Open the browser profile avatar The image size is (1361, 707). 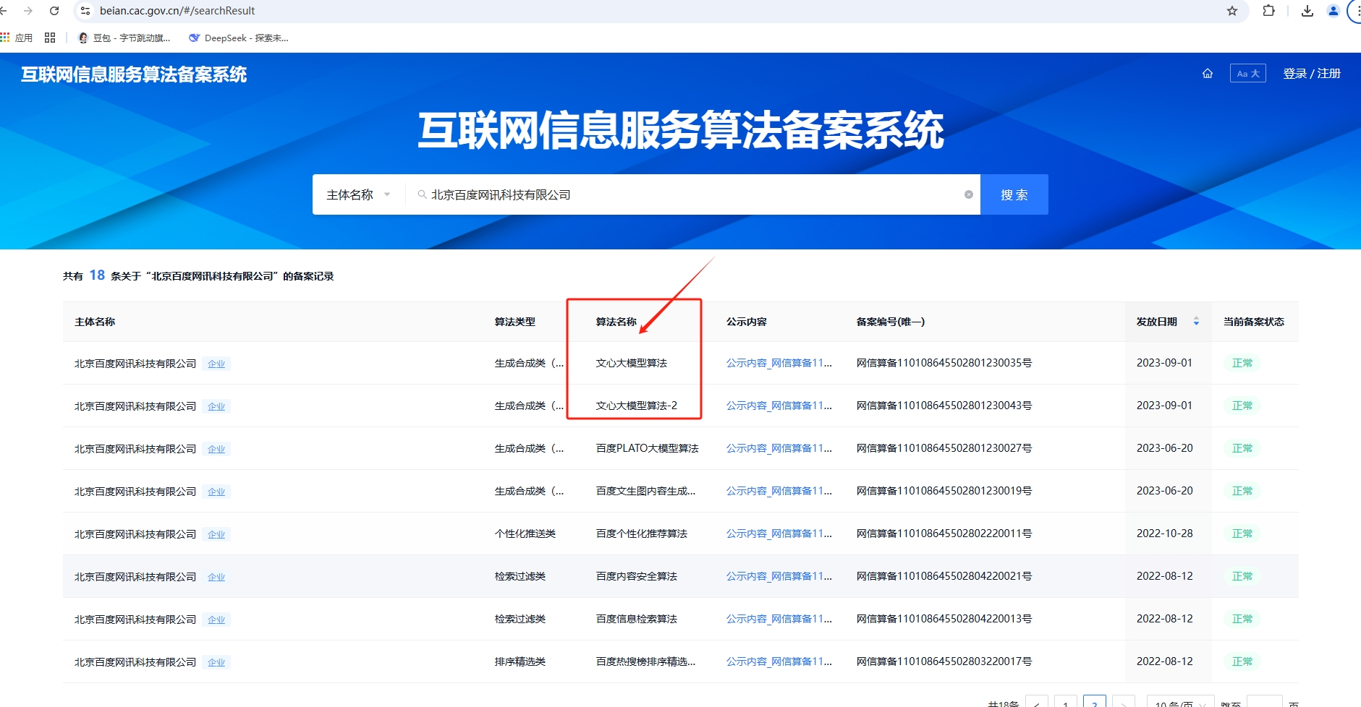pyautogui.click(x=1334, y=11)
